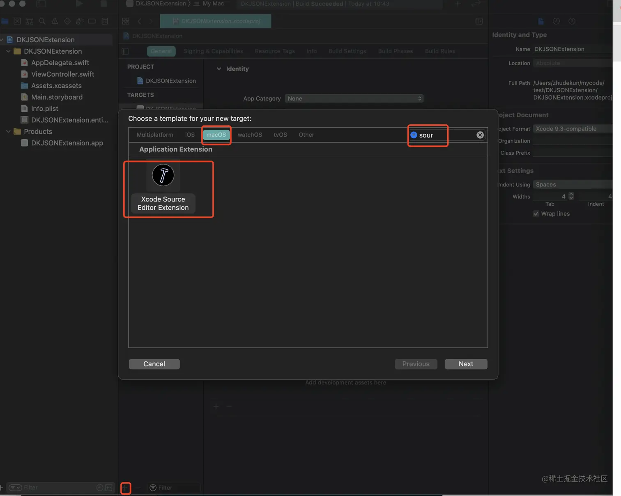Open the Location dropdown in inspector
Viewport: 621px width, 496px height.
click(573, 63)
